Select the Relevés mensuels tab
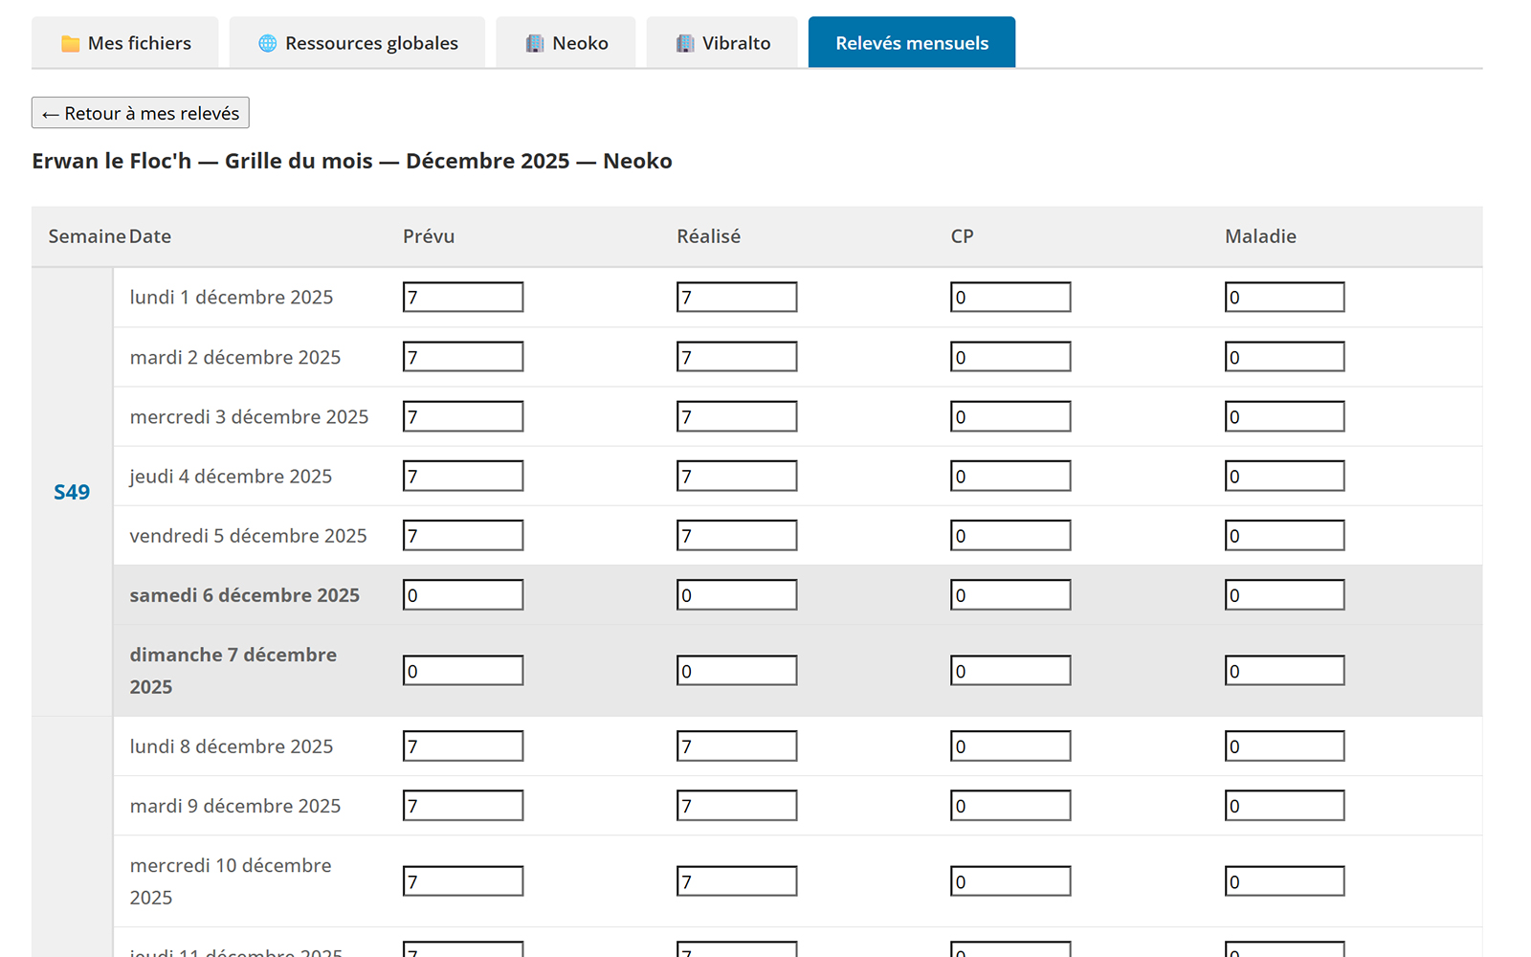This screenshot has width=1531, height=957. (912, 42)
